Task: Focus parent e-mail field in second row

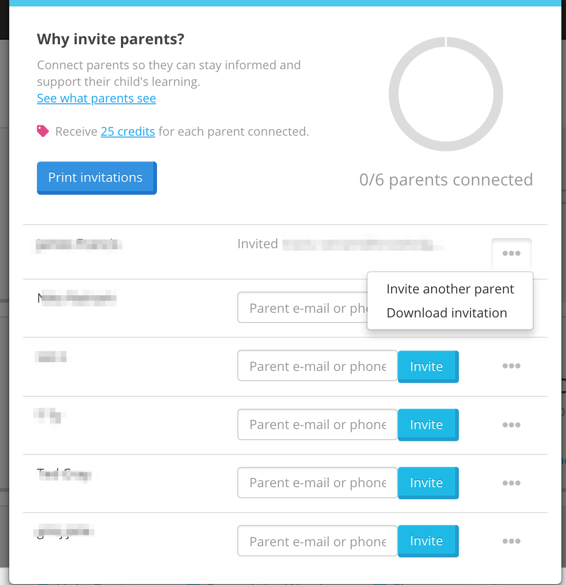Action: pos(302,307)
